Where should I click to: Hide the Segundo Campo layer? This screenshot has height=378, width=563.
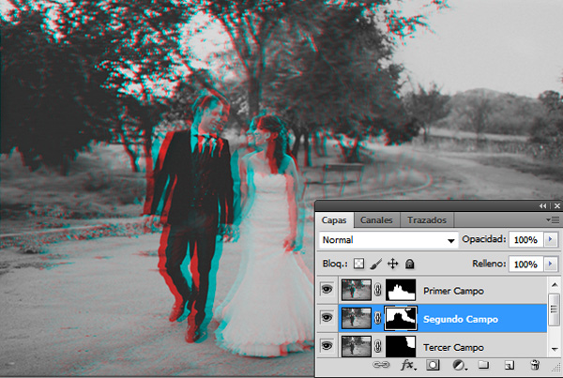(x=327, y=318)
